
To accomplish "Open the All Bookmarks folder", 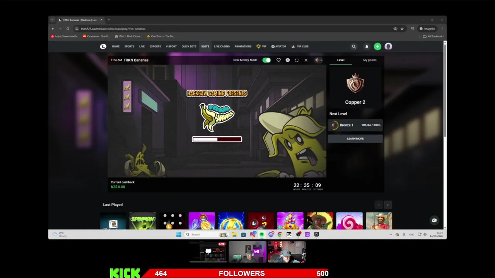I will pos(433,36).
